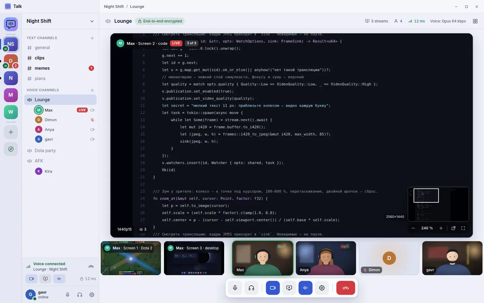This screenshot has width=484, height=303.
Task: Zoom in the stream with plus button
Action: point(441,228)
